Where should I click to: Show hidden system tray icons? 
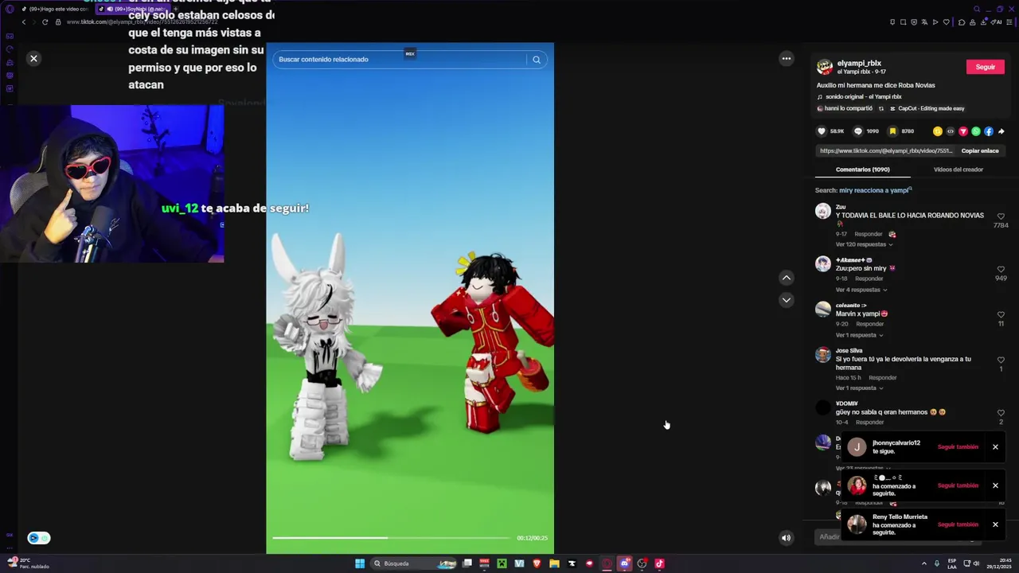pos(923,563)
